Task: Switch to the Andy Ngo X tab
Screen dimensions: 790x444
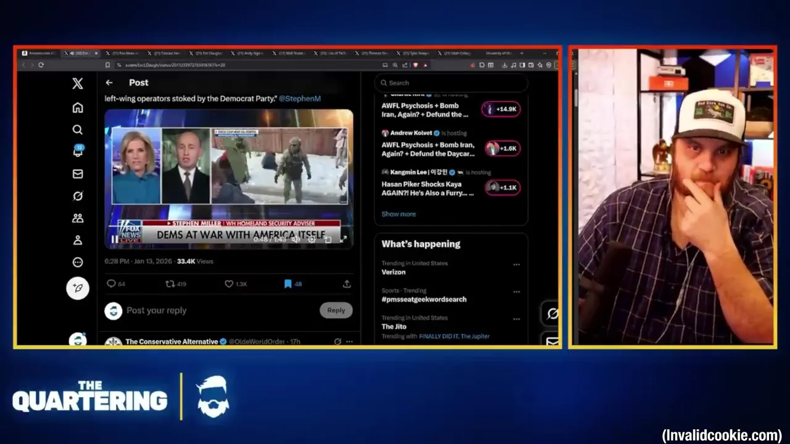Action: (x=247, y=54)
